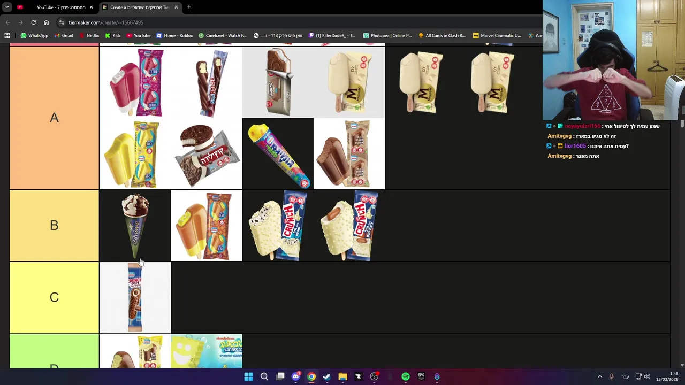The image size is (685, 385).
Task: Open All Cards in Clash Royale bookmark
Action: click(x=442, y=36)
